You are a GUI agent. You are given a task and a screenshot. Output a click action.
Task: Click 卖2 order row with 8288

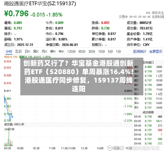pos(148,80)
